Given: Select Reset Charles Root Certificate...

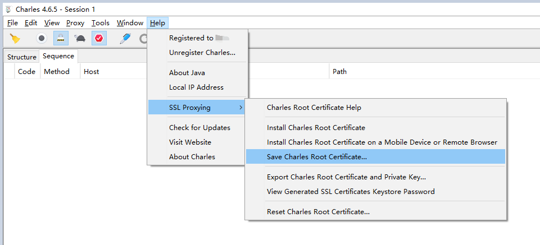Looking at the screenshot, I should tap(376, 212).
